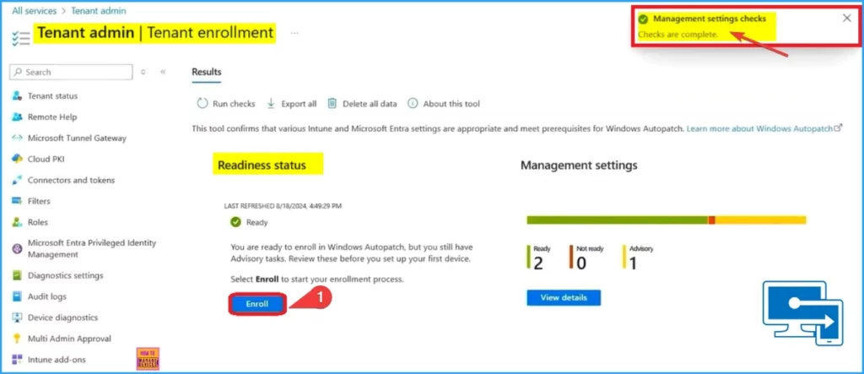
Task: Open the more options ellipsis in header
Action: point(294,33)
